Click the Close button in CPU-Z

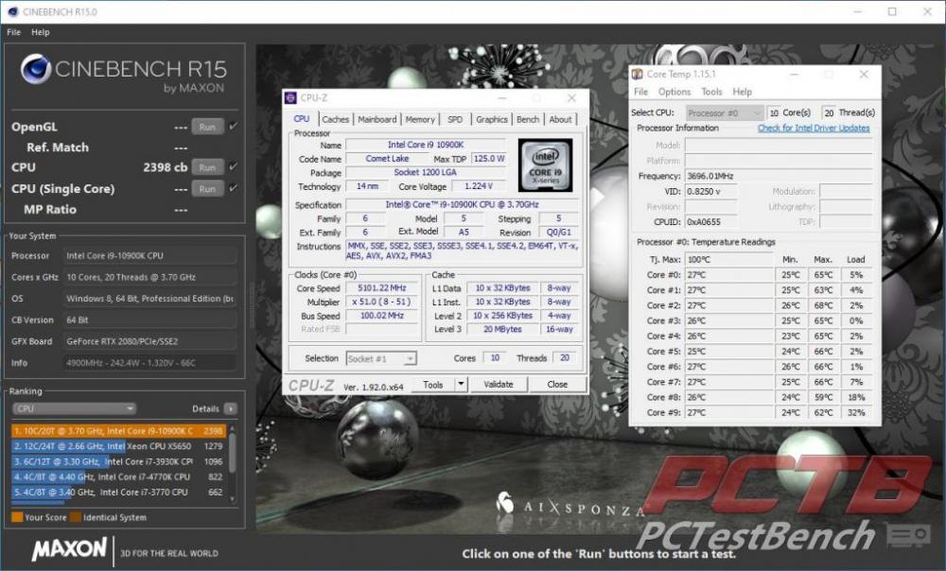click(x=557, y=384)
